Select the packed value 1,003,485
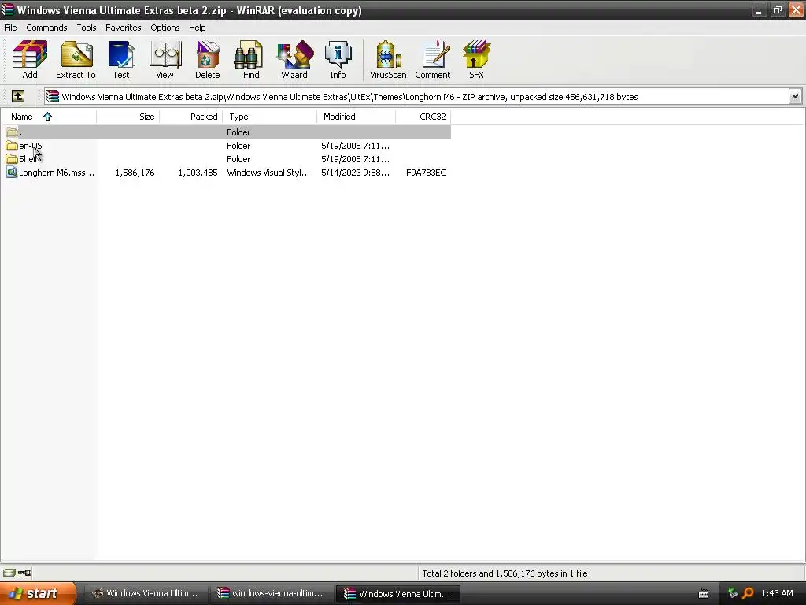 tap(198, 173)
